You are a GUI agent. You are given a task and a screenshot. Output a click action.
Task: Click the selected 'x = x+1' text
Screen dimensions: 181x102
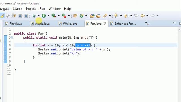83,45
